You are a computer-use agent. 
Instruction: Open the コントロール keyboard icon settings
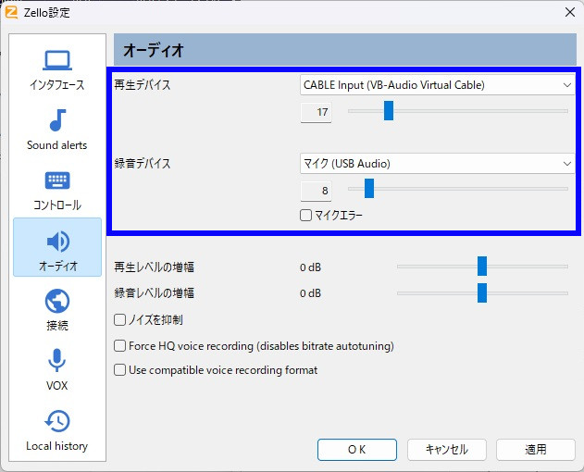[57, 181]
